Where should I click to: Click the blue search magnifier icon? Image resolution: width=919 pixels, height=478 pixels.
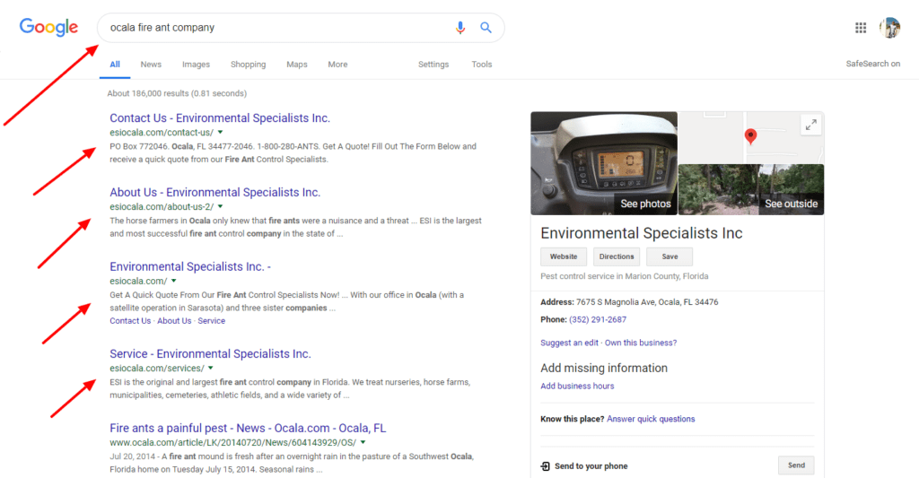[x=486, y=28]
